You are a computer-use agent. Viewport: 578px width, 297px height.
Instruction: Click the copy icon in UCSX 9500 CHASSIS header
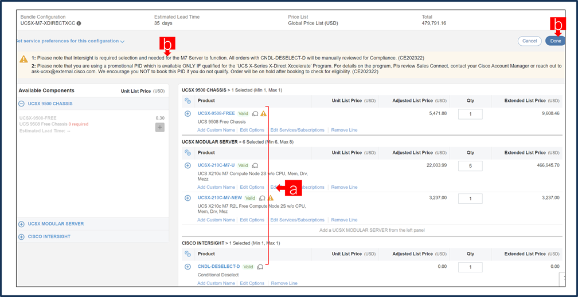[188, 101]
